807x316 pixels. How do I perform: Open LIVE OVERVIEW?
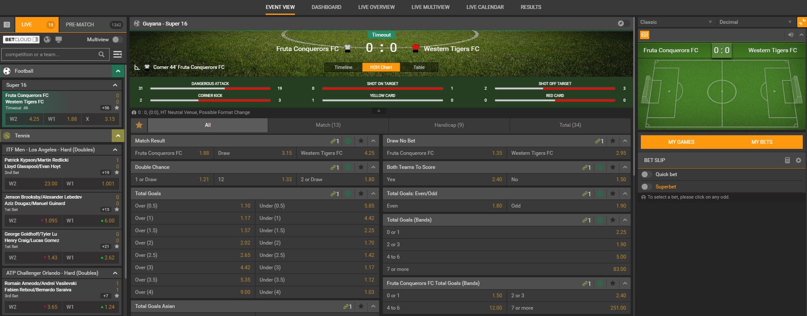click(377, 7)
